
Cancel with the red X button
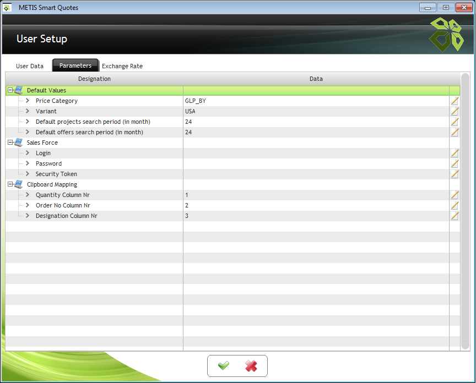251,366
